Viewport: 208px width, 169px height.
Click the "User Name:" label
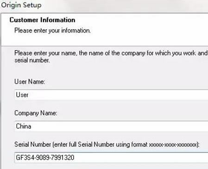pos(30,81)
